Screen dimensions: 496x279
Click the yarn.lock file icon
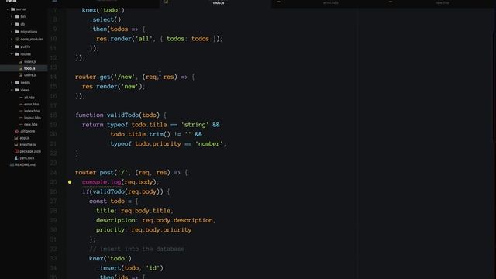pos(16,158)
